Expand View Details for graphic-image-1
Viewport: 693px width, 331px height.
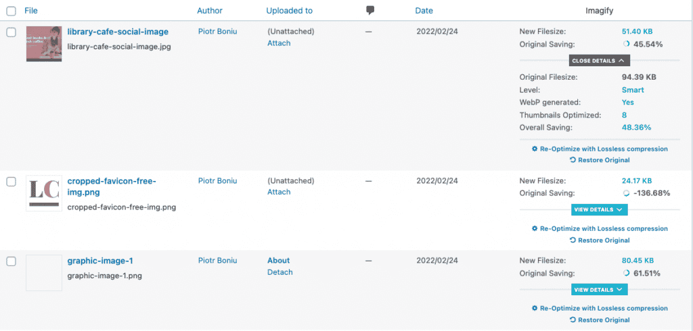click(x=599, y=290)
